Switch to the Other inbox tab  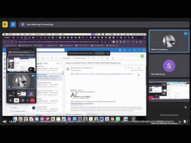(x=46, y=63)
